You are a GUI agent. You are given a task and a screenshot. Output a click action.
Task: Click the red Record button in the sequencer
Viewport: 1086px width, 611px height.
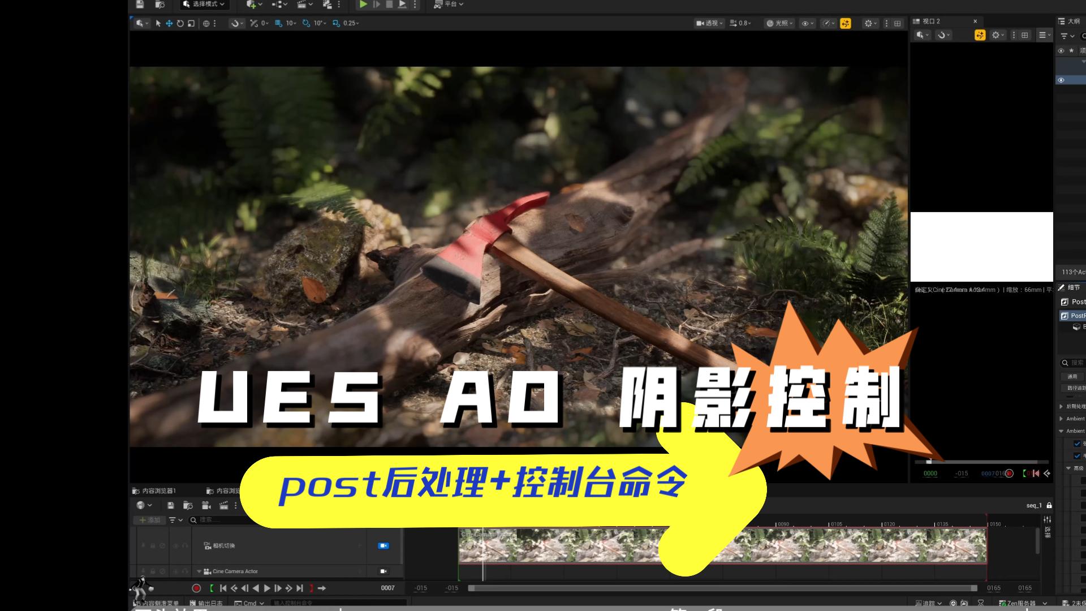pos(197,588)
